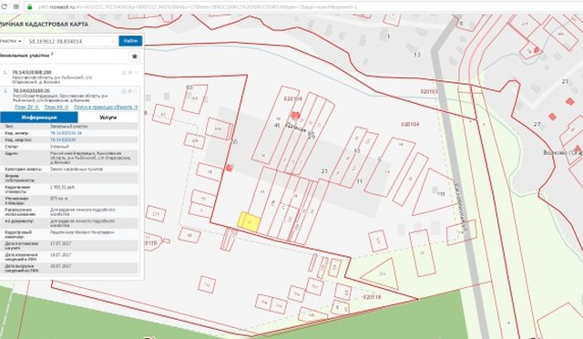Screen dimensions: 583x339
Task: Click the green padlock in address bar
Action: pos(30,6)
